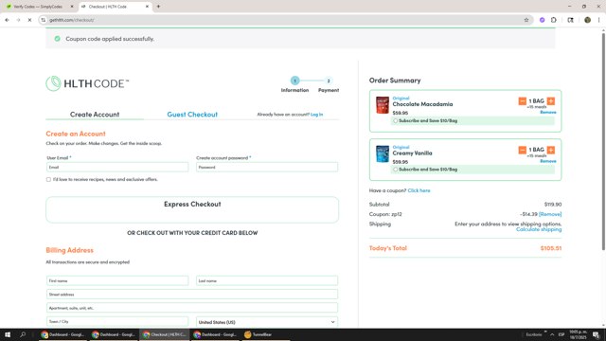Image resolution: width=606 pixels, height=341 pixels.
Task: Select subscribe option for Chocolate Macadamia
Action: click(396, 121)
